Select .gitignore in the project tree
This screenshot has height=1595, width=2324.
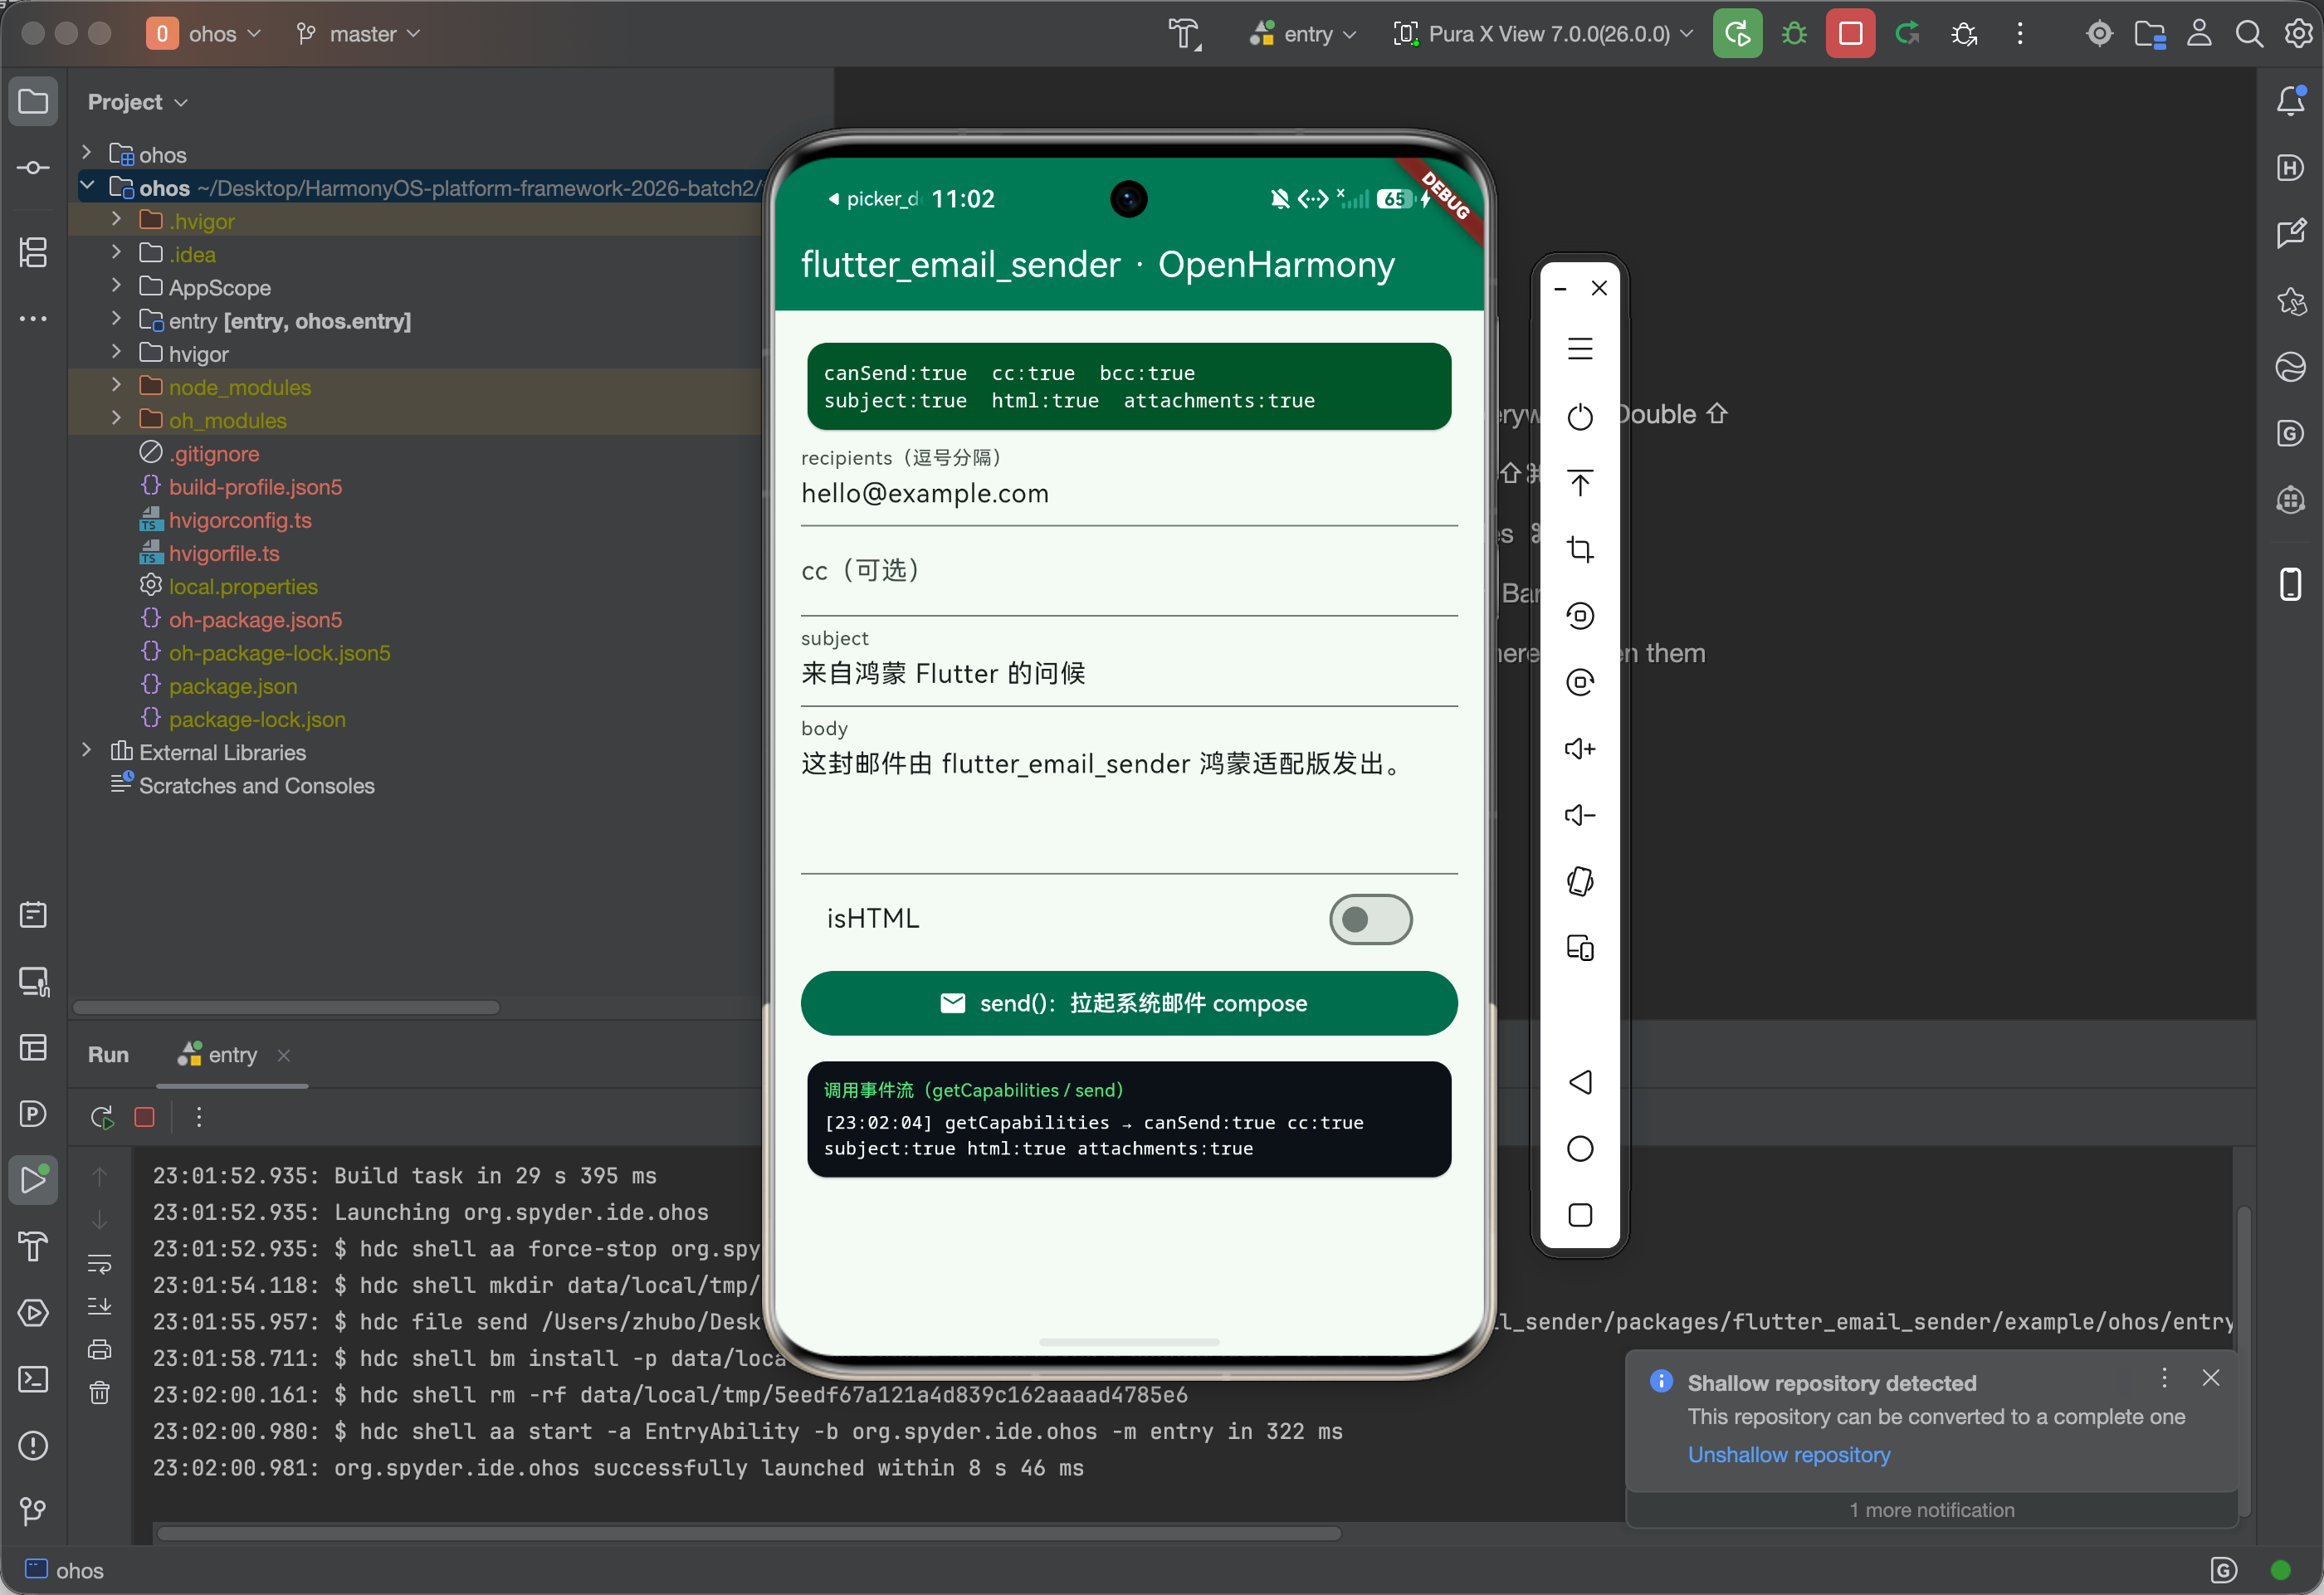coord(214,454)
